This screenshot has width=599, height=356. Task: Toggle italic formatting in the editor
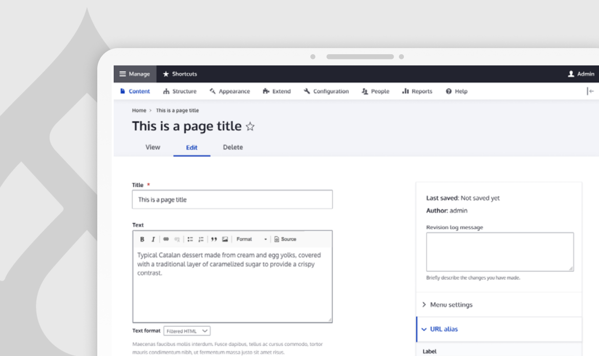point(153,239)
